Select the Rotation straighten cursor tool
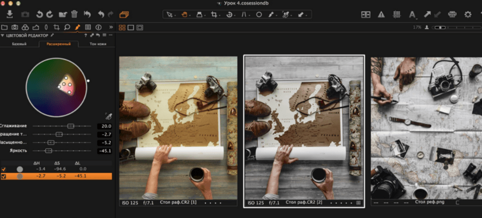This screenshot has height=218, width=482. point(229,14)
